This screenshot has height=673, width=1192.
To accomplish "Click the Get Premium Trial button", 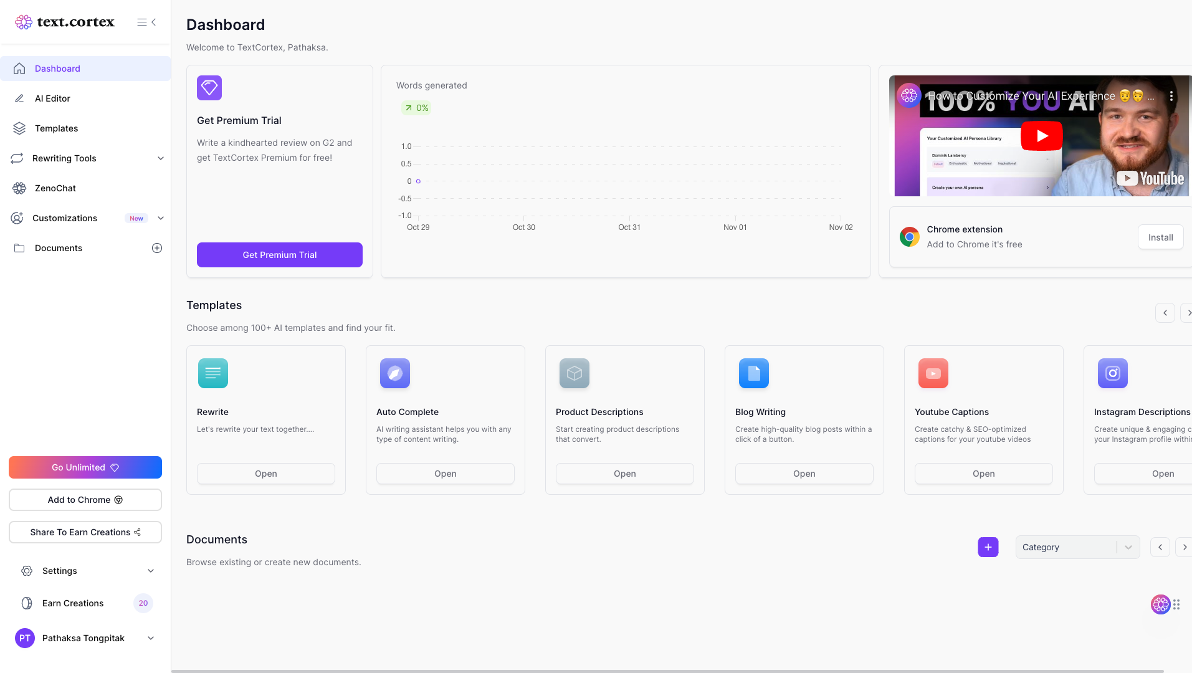I will tap(279, 255).
